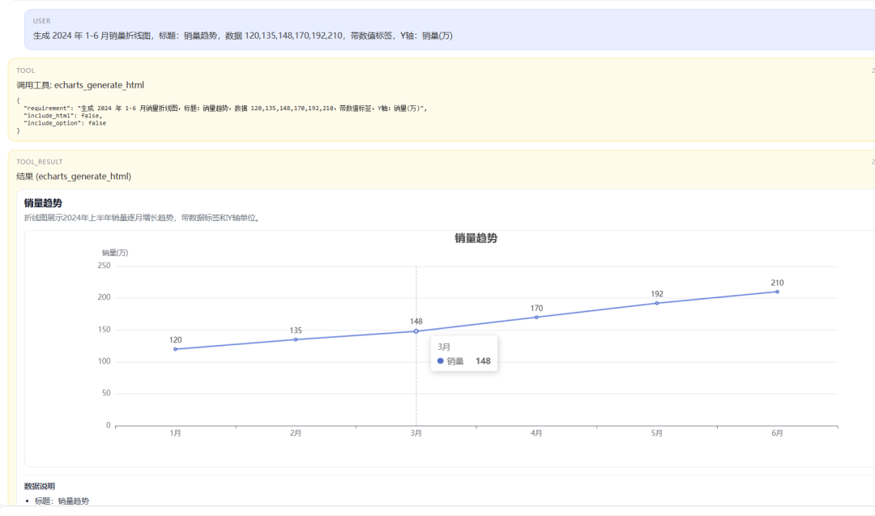
Task: Click the Y-axis name 销量(万)
Action: 115,253
